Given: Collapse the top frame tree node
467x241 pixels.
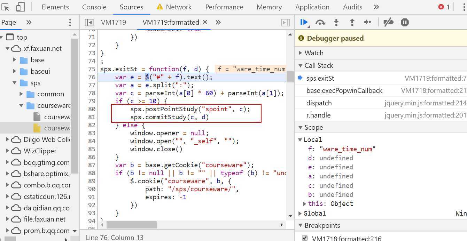Looking at the screenshot, I should [x=2, y=37].
